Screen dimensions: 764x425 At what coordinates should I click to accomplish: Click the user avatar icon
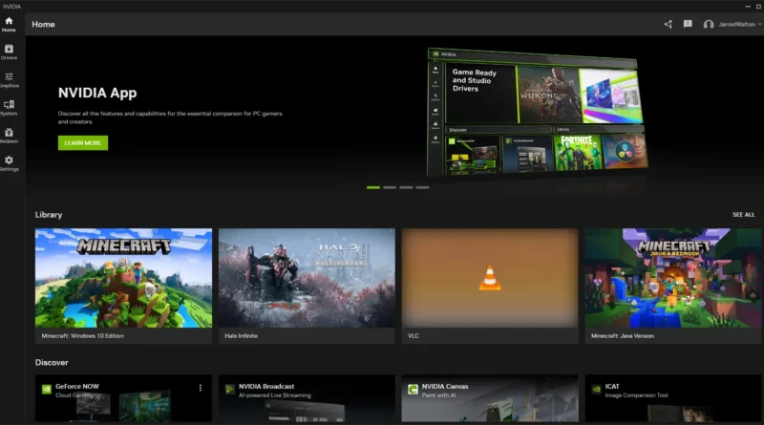709,25
